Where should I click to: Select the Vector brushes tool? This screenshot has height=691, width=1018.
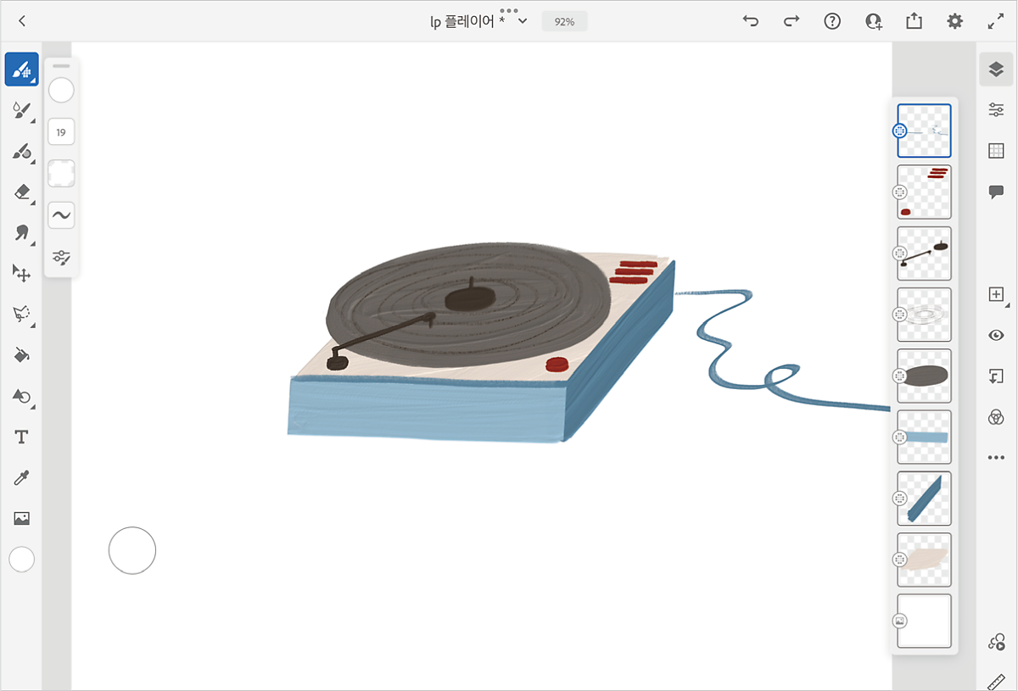(21, 152)
